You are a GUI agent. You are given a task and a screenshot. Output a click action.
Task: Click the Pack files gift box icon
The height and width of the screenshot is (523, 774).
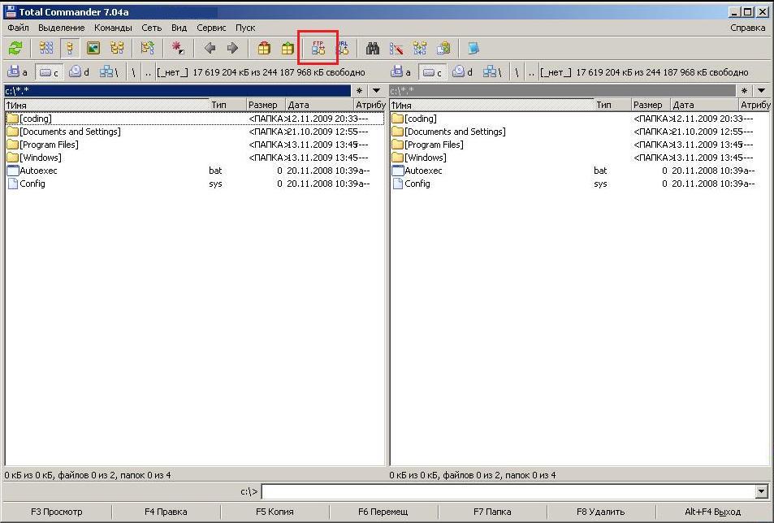264,49
